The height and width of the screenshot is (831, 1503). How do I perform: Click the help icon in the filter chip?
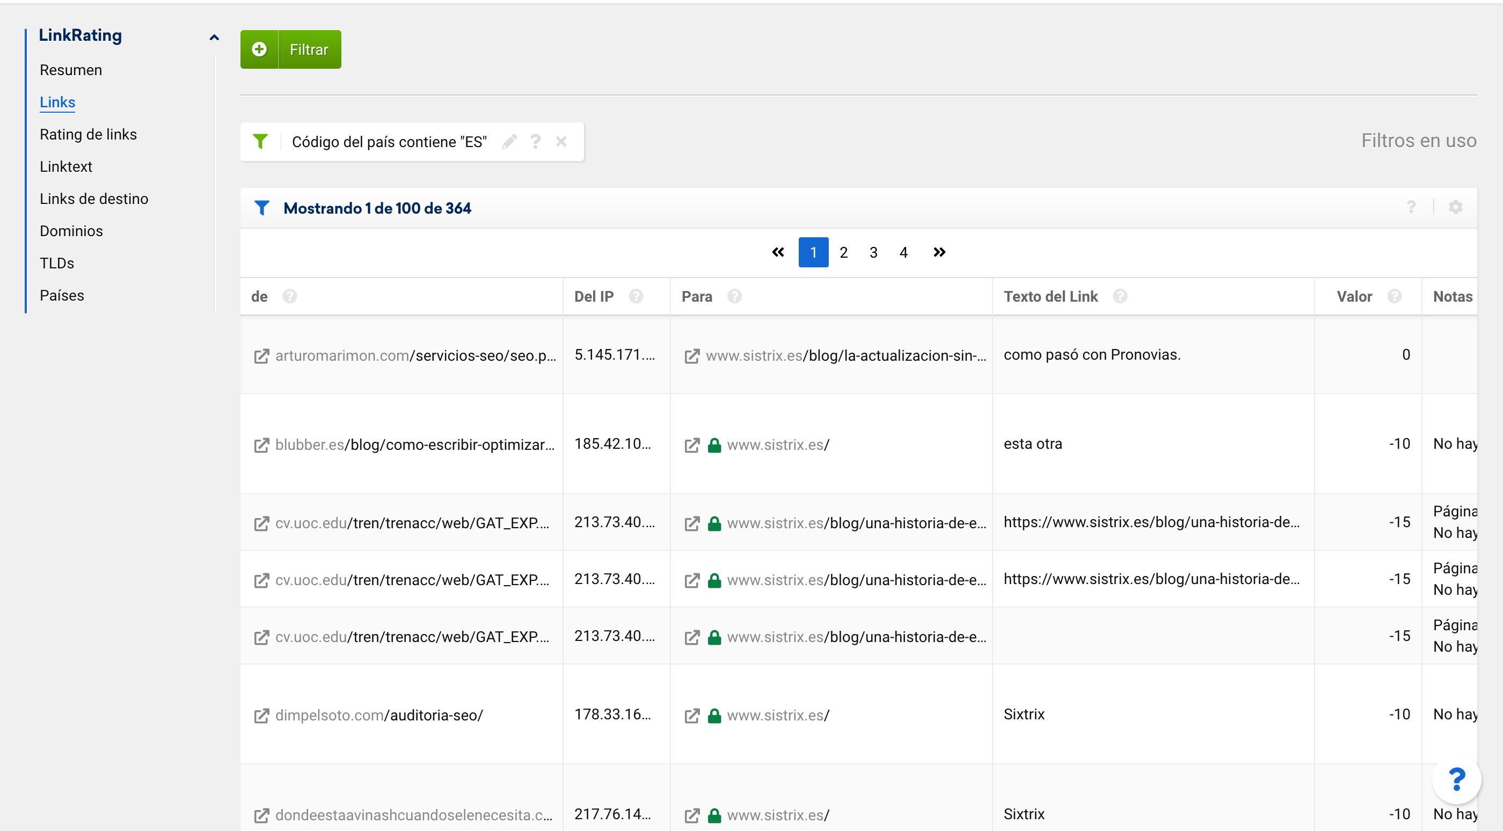(536, 142)
